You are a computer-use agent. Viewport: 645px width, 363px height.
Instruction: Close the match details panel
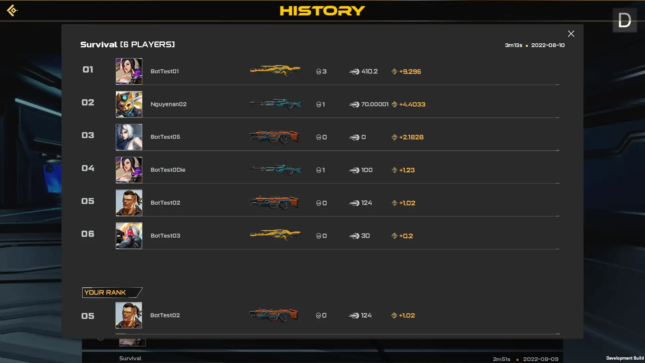coord(571,34)
